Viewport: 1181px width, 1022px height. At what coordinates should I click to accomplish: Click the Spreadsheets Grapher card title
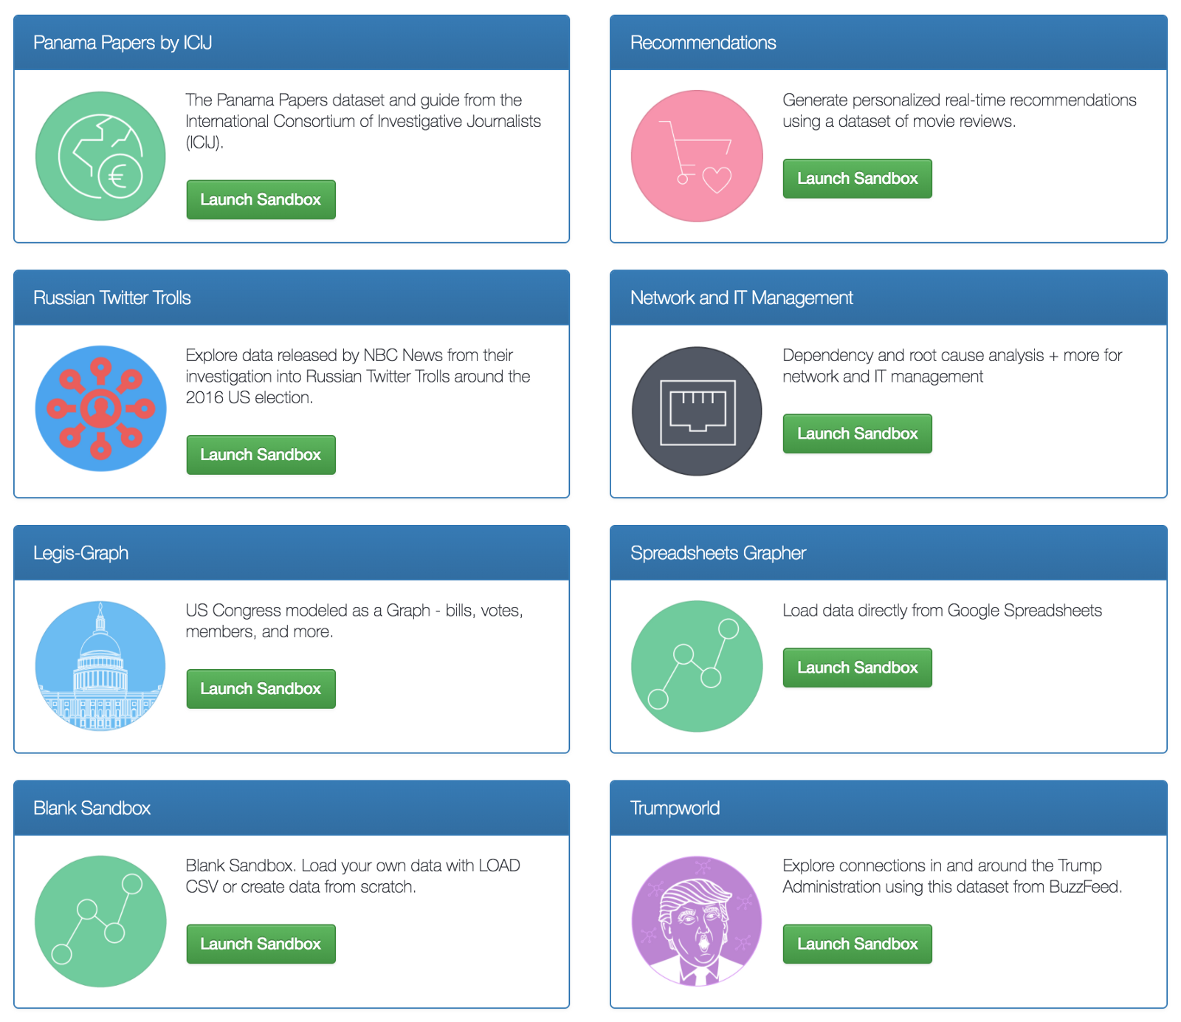click(717, 553)
